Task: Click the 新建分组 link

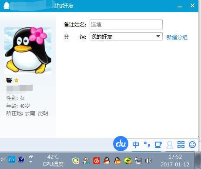Action: 177,37
